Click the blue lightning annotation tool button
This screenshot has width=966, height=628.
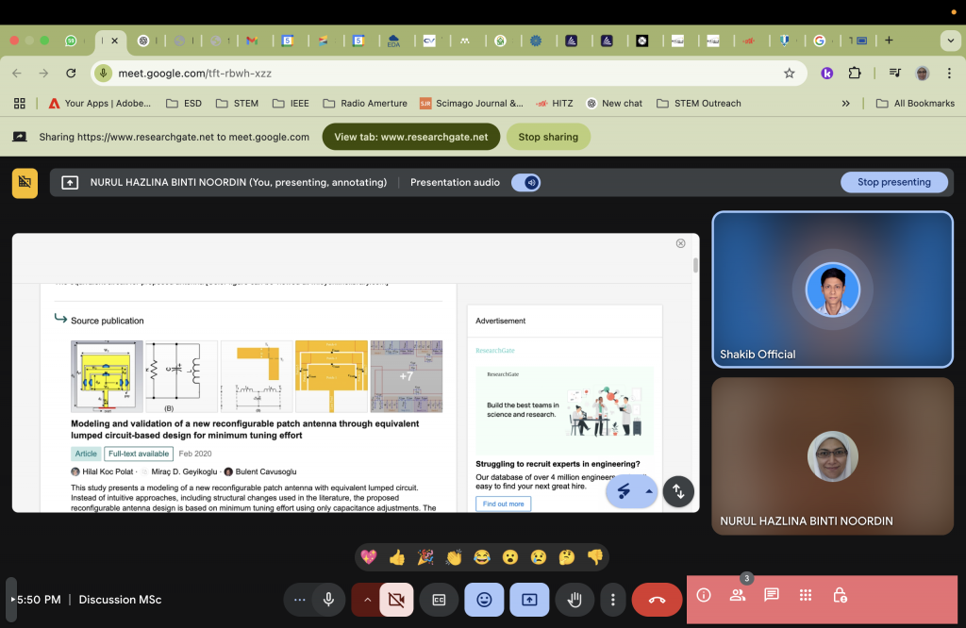(x=625, y=491)
